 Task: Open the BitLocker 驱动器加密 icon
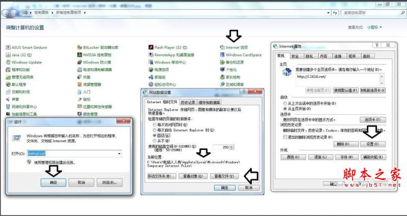tap(79, 47)
